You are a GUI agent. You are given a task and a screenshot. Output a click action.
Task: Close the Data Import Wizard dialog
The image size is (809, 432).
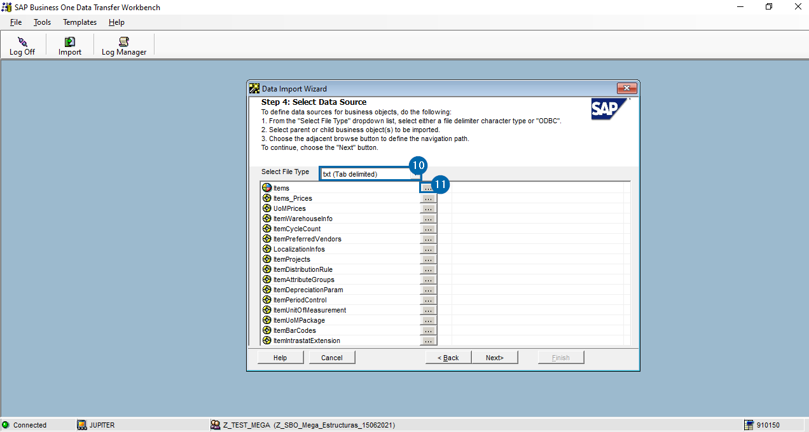tap(626, 88)
